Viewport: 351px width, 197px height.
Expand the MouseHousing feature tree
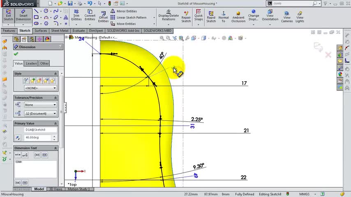67,37
